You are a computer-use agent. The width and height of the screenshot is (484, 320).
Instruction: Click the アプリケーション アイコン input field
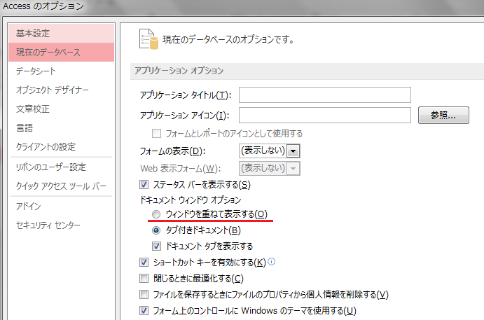point(325,115)
